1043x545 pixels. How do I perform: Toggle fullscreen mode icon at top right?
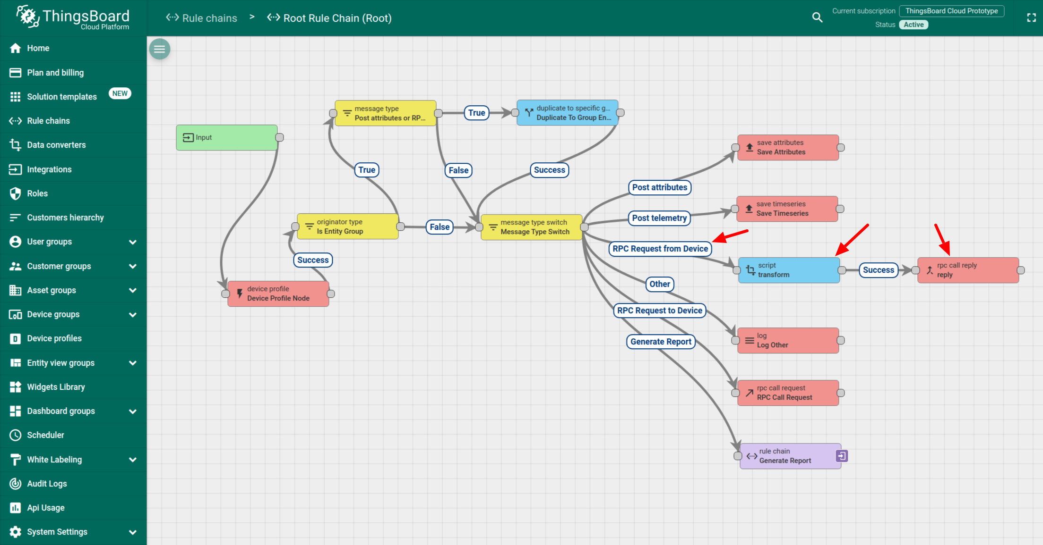(1032, 17)
